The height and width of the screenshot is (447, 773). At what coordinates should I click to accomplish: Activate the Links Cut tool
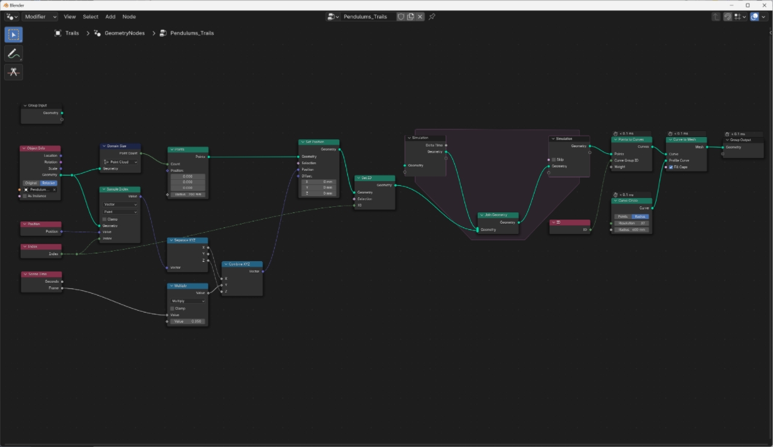pyautogui.click(x=13, y=72)
